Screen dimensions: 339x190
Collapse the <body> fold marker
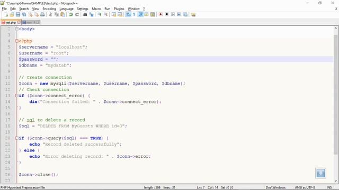pos(16,28)
